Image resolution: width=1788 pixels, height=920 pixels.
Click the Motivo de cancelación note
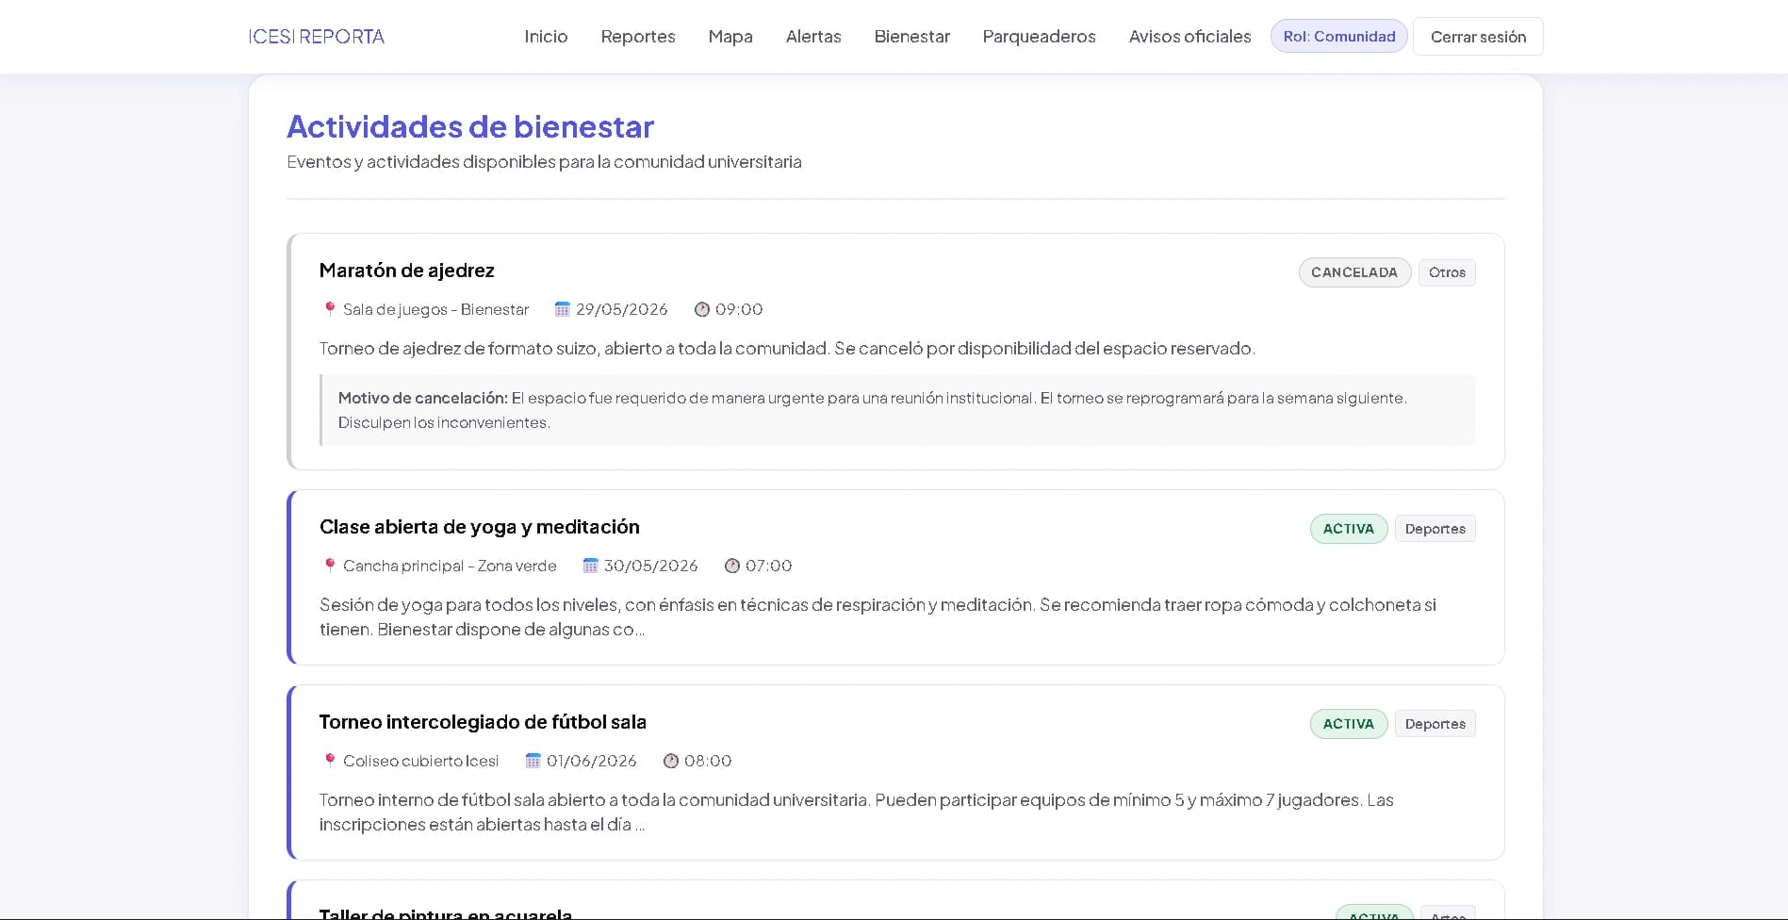pos(898,410)
